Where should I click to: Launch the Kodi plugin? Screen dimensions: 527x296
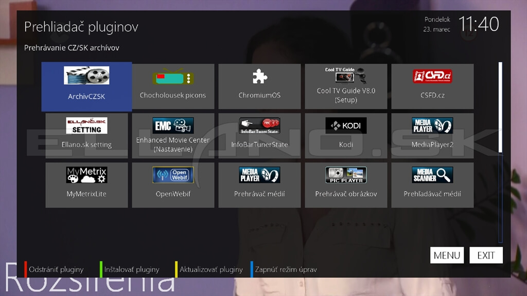point(346,135)
